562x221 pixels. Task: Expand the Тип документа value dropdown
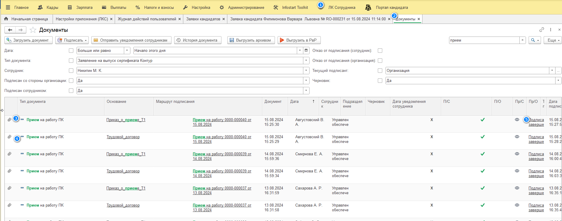[x=306, y=61]
